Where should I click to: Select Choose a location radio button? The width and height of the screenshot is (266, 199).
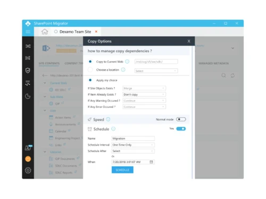pyautogui.click(x=90, y=70)
